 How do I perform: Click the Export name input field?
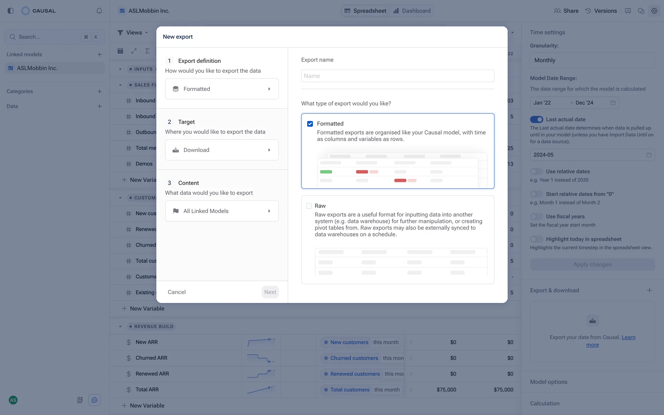click(397, 76)
